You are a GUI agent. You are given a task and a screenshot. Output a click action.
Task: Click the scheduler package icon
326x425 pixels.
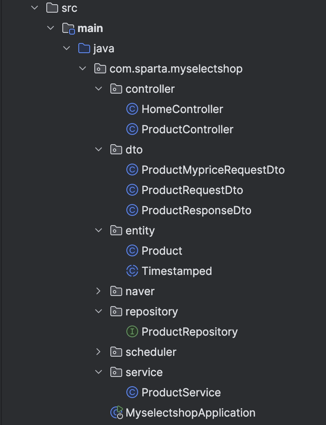coord(116,352)
